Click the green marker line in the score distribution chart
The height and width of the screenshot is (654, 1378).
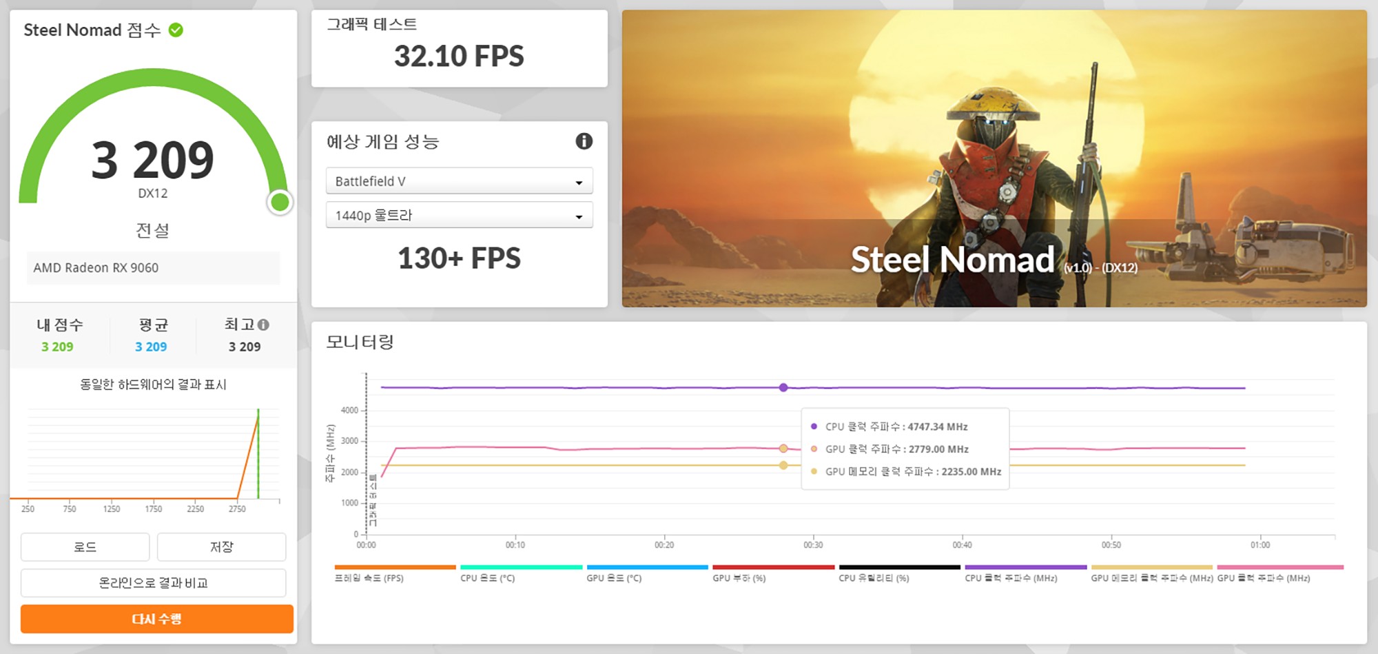point(258,453)
